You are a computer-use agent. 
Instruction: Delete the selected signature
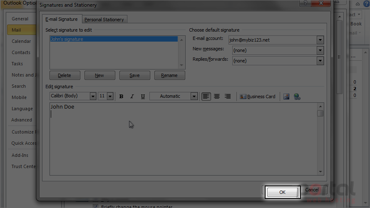pos(65,75)
